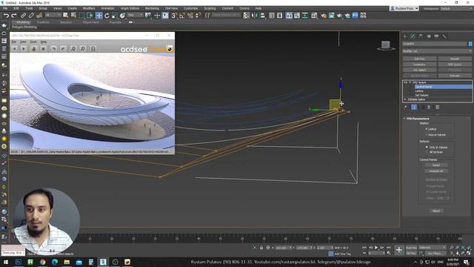
Task: Activate Bind to Space Warp tool
Action: [39, 15]
